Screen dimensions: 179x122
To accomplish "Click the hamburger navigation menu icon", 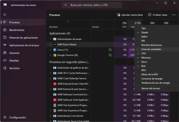I will [x=5, y=14].
